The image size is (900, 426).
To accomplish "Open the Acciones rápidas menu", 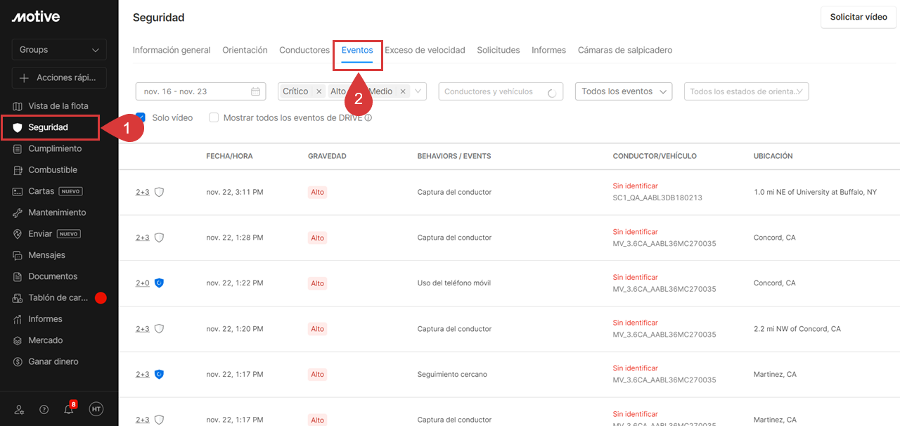I will [x=59, y=78].
